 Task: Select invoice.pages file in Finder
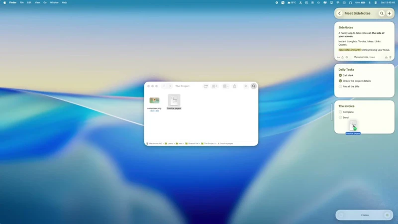[174, 102]
